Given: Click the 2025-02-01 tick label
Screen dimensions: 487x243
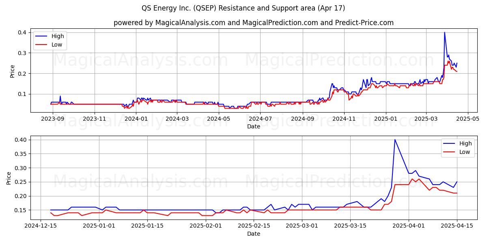Looking at the screenshot, I should coord(207,226).
